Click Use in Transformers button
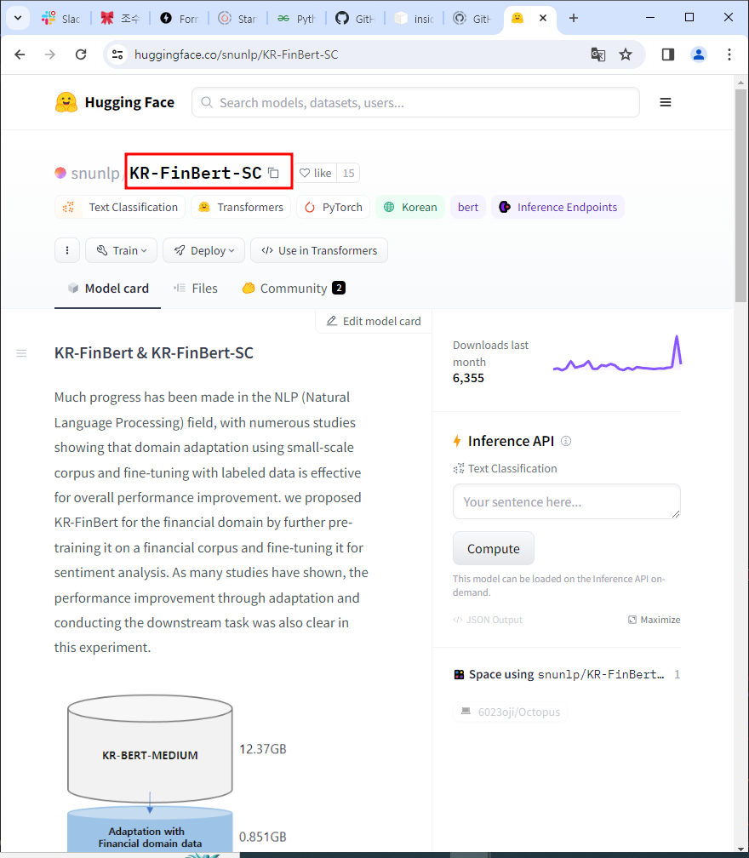 pos(319,250)
